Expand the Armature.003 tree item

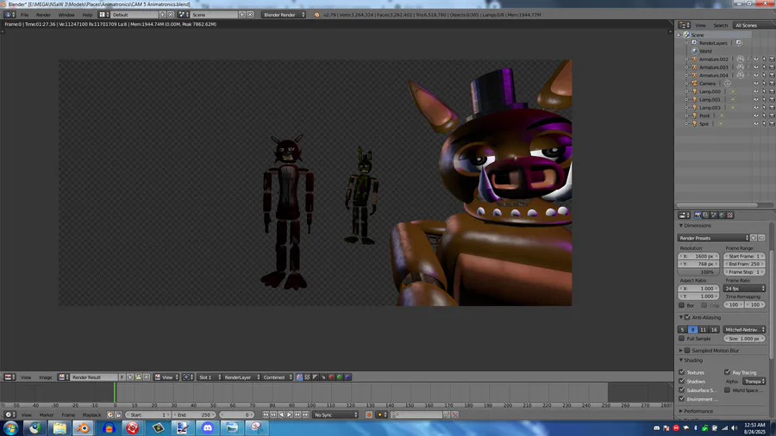686,67
